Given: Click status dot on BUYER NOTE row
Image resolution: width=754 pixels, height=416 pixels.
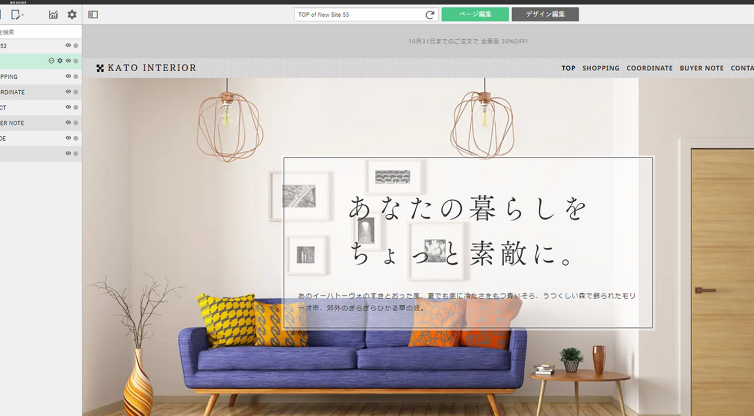Looking at the screenshot, I should pos(76,123).
